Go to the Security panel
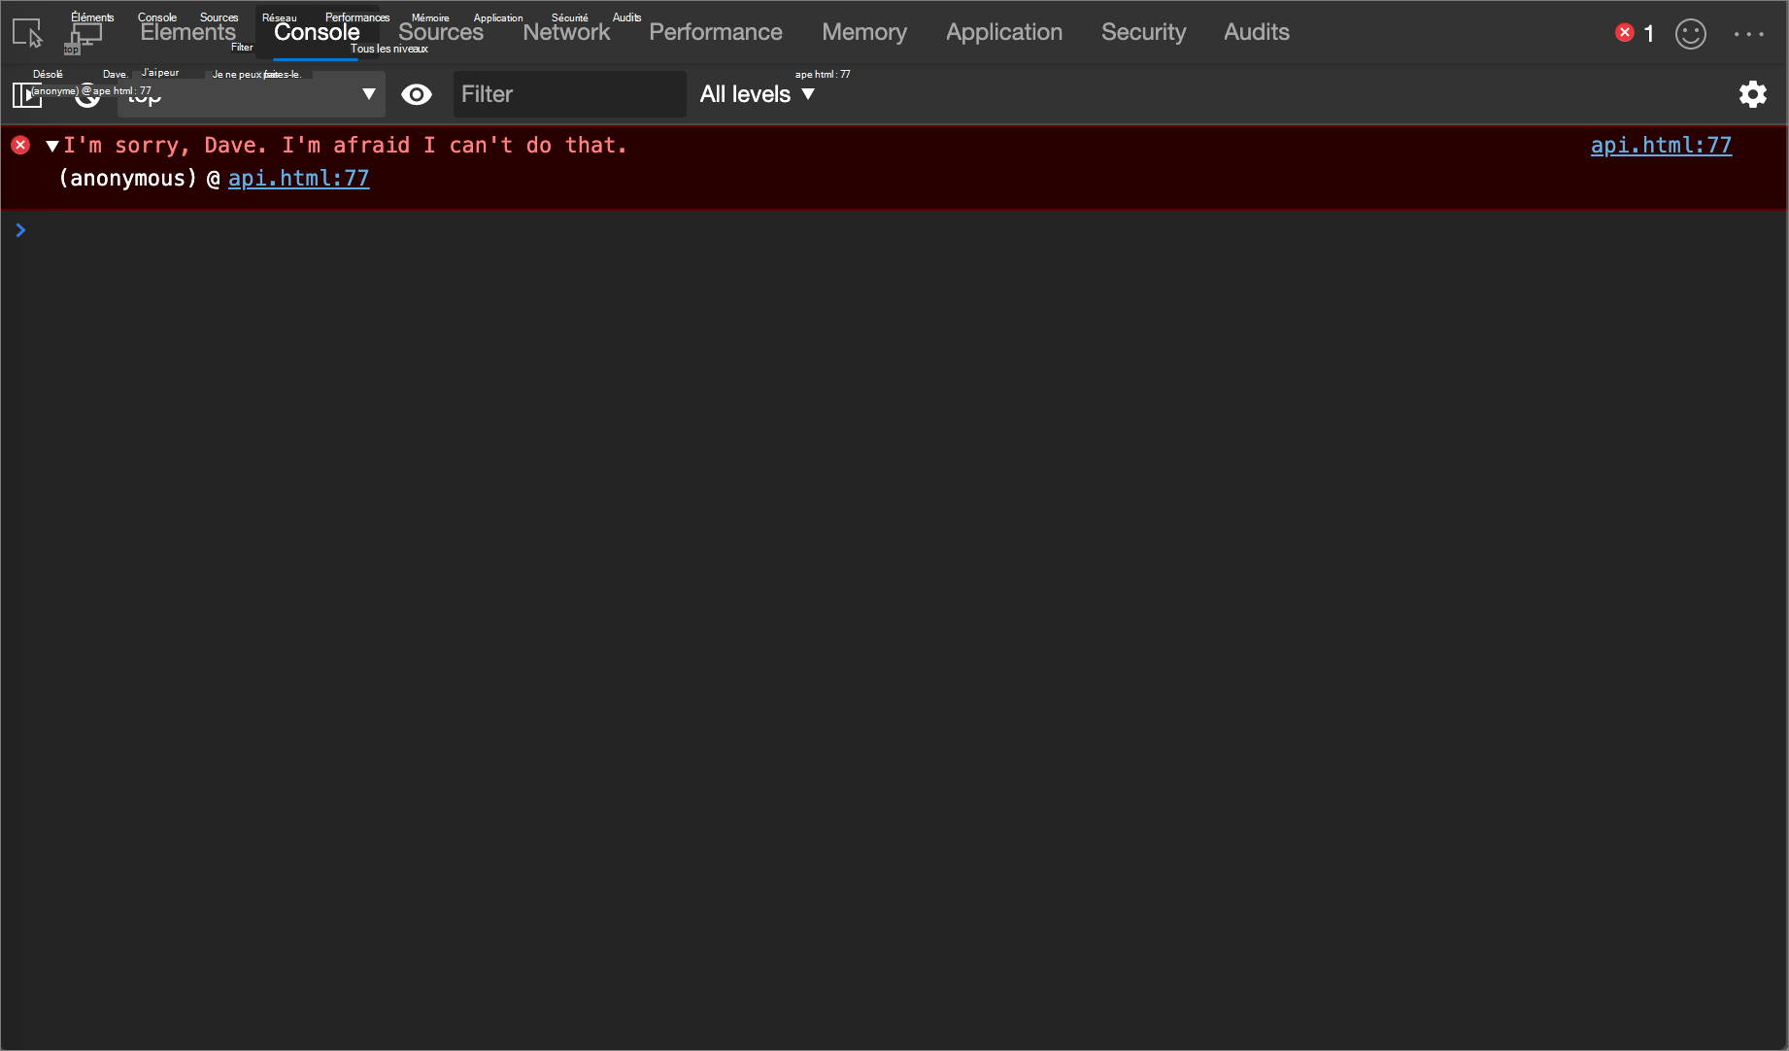 pos(1143,32)
